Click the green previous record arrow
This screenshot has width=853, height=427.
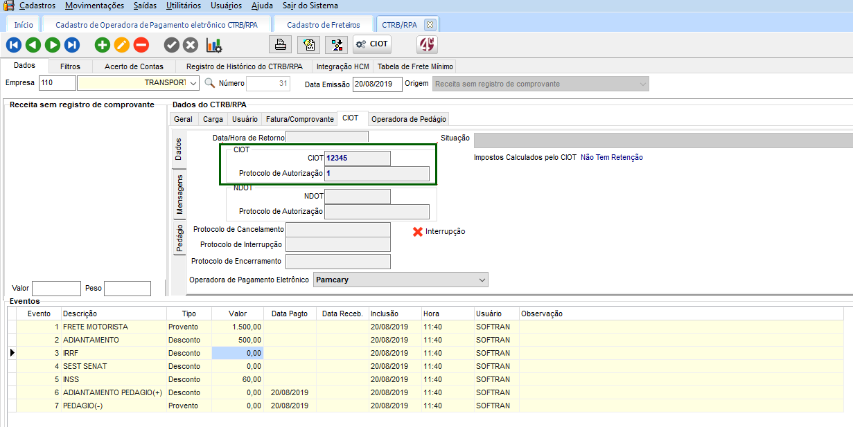click(33, 45)
